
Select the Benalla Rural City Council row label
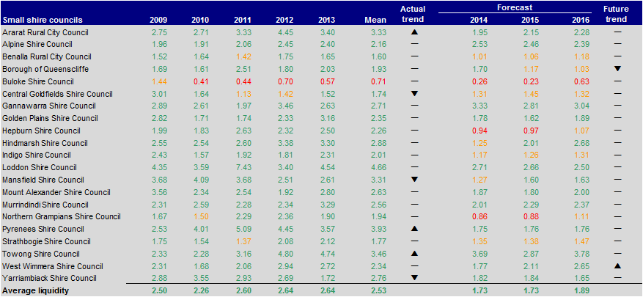(x=47, y=56)
